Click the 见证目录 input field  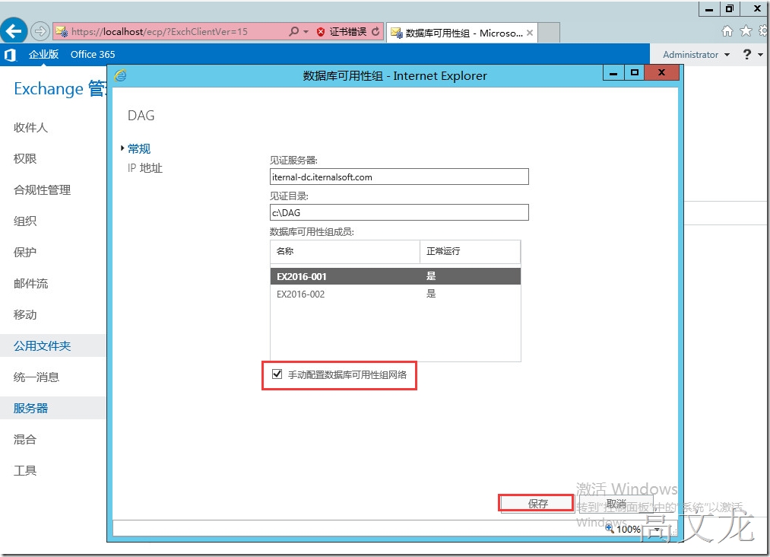399,212
